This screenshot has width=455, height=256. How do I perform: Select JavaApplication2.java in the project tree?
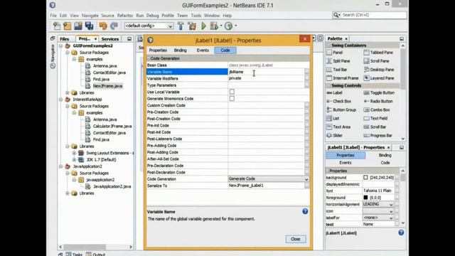[112, 186]
